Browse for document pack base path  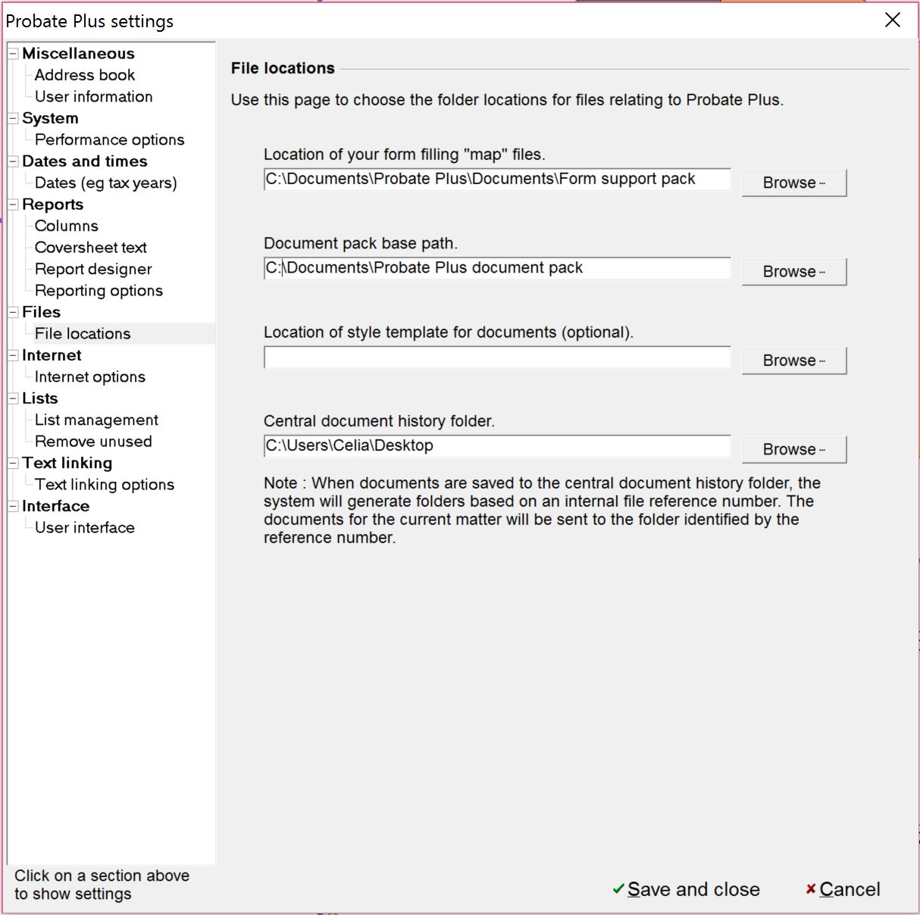tap(793, 272)
